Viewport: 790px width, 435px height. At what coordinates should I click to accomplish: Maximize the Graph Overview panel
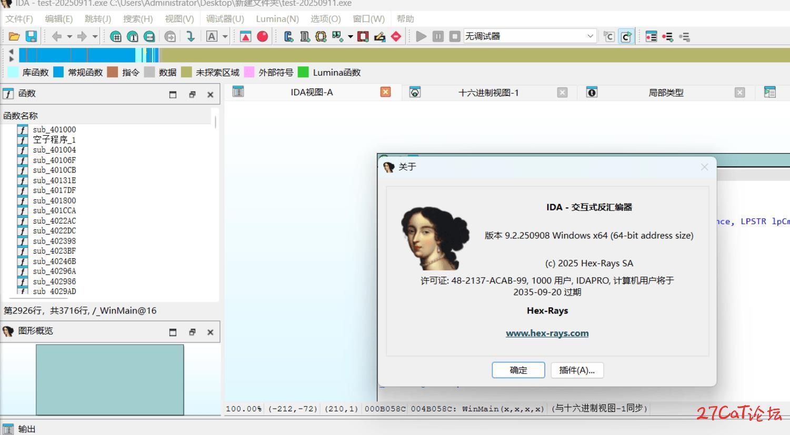173,332
